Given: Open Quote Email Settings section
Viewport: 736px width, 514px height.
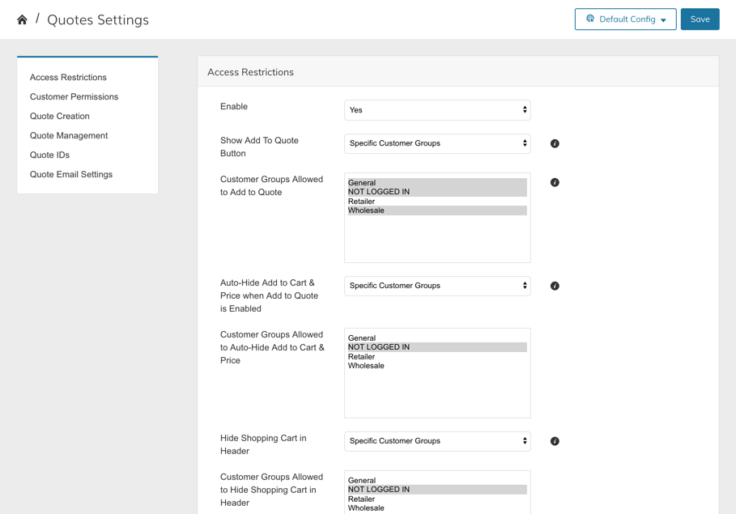Looking at the screenshot, I should coord(71,175).
